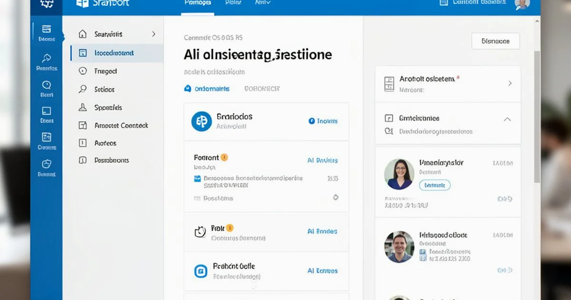Screen dimensions: 571x300
Task: Click the person icon beside Spoetids
Action: [x=82, y=107]
